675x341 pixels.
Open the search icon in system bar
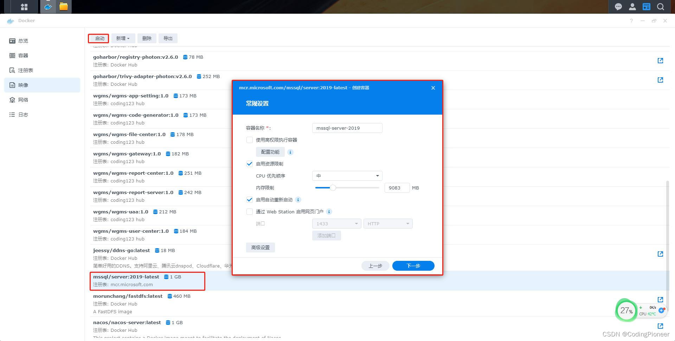tap(660, 6)
